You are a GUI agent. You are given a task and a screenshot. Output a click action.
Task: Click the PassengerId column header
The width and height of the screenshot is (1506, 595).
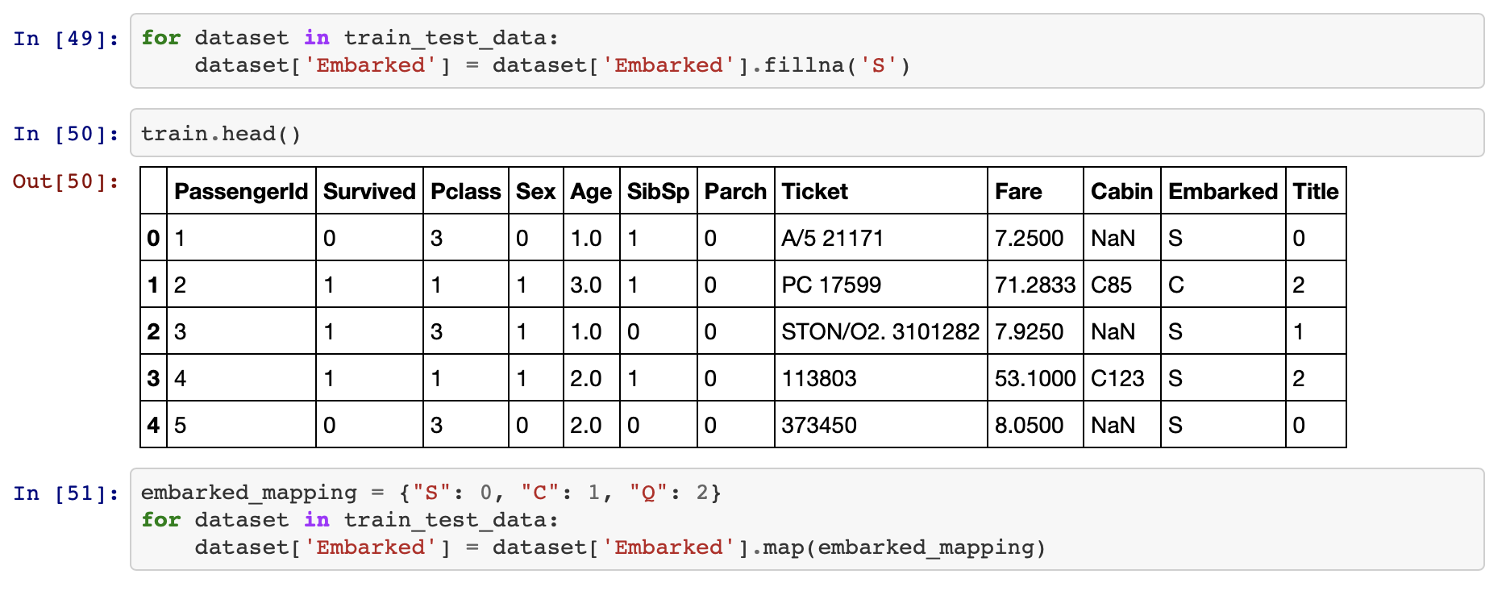click(x=241, y=191)
